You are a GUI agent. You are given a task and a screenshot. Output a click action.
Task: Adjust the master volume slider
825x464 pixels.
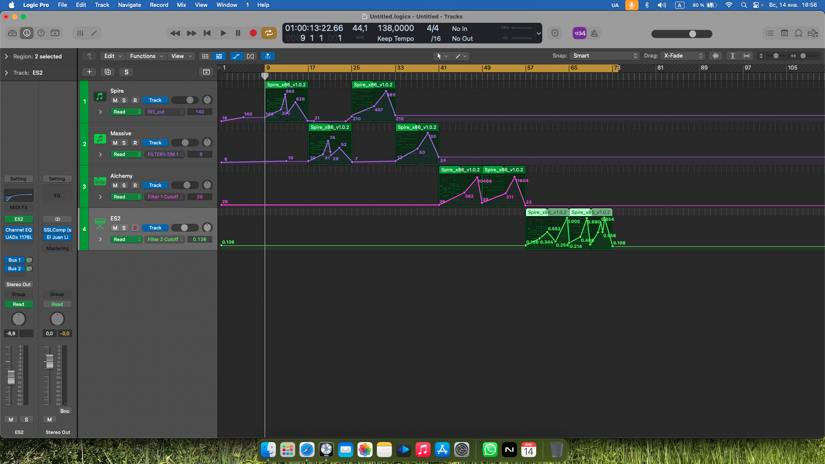pos(681,34)
